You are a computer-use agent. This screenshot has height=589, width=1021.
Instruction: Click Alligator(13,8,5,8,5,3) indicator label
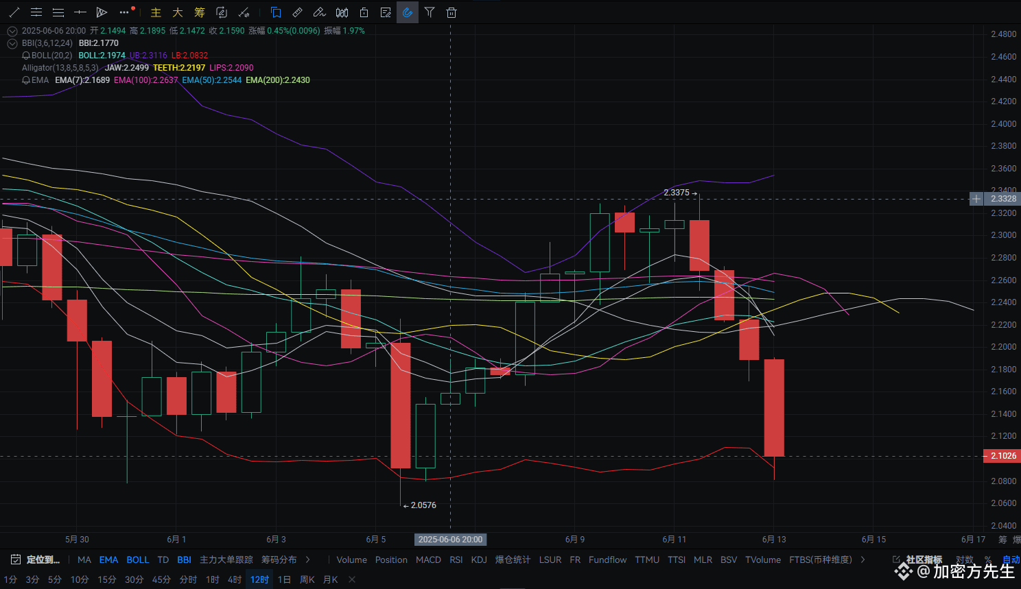[60, 68]
